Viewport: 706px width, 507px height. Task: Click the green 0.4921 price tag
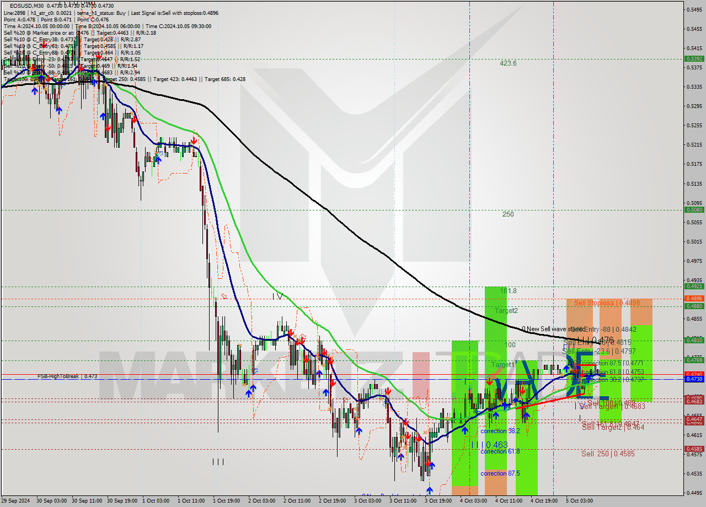click(x=694, y=286)
